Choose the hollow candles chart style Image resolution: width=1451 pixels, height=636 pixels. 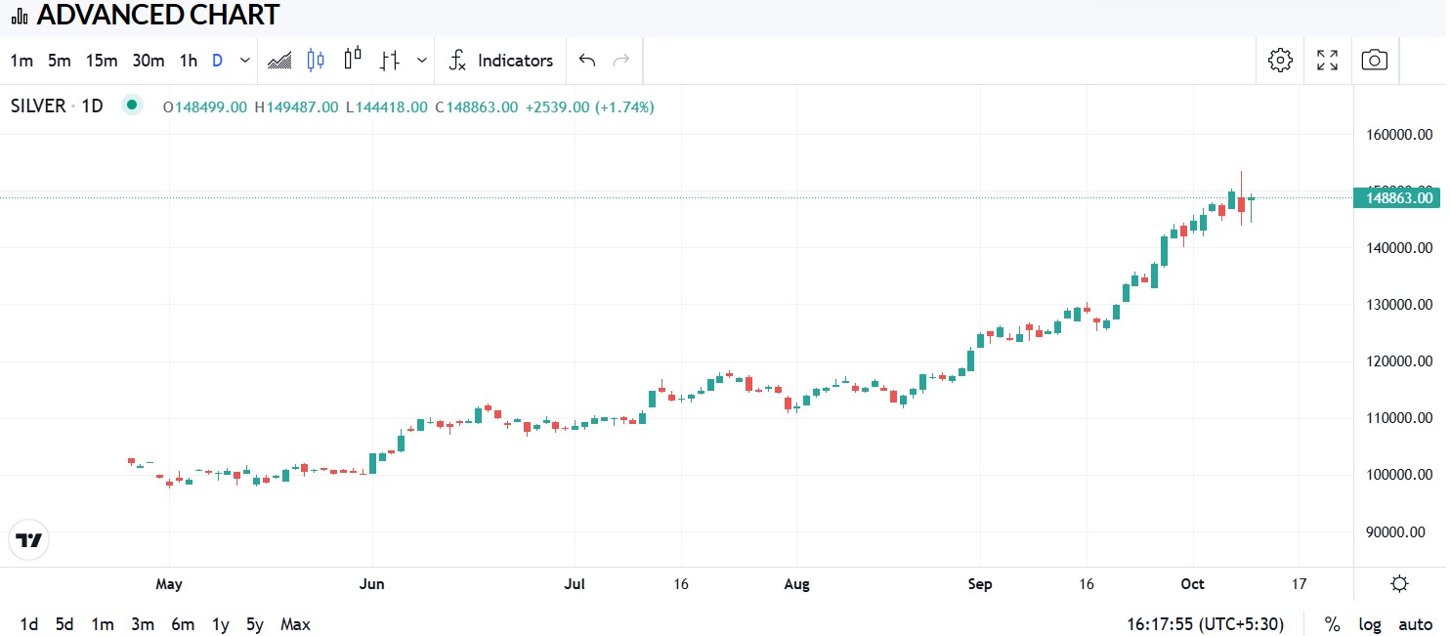[353, 61]
